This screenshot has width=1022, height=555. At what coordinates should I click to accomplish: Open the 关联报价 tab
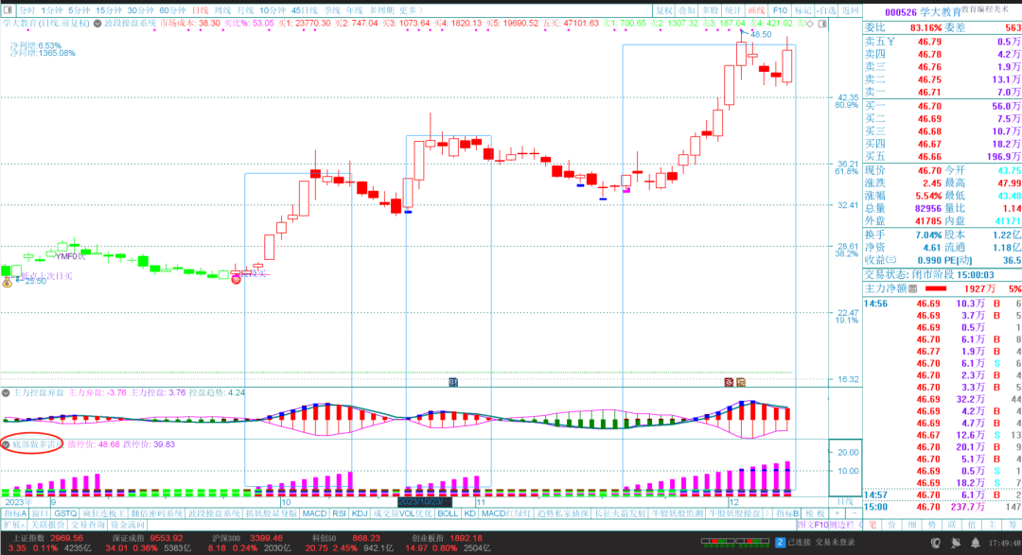tap(45, 525)
